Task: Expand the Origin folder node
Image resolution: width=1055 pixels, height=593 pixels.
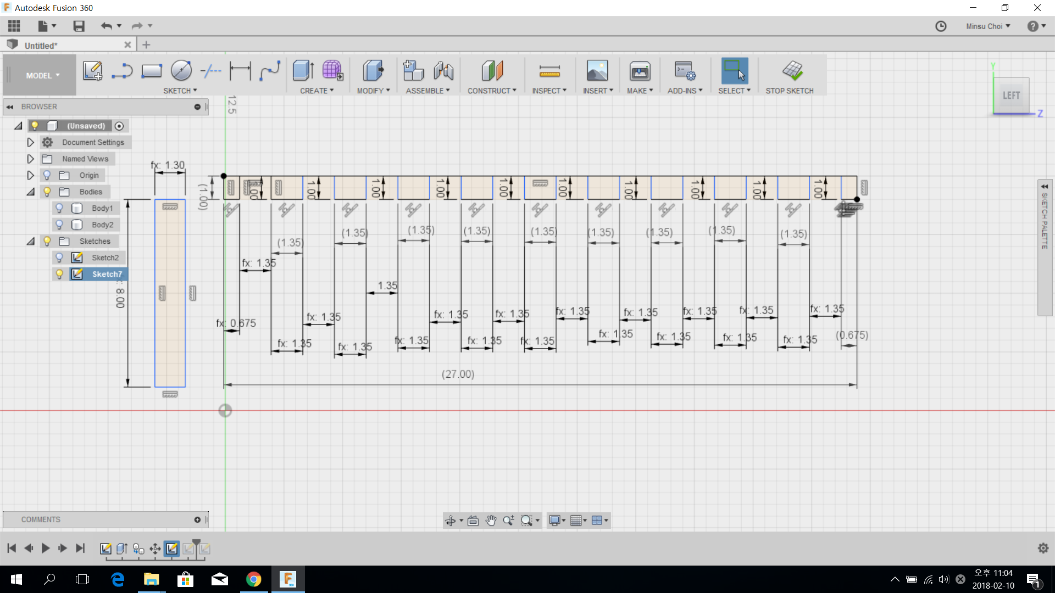Action: [31, 175]
